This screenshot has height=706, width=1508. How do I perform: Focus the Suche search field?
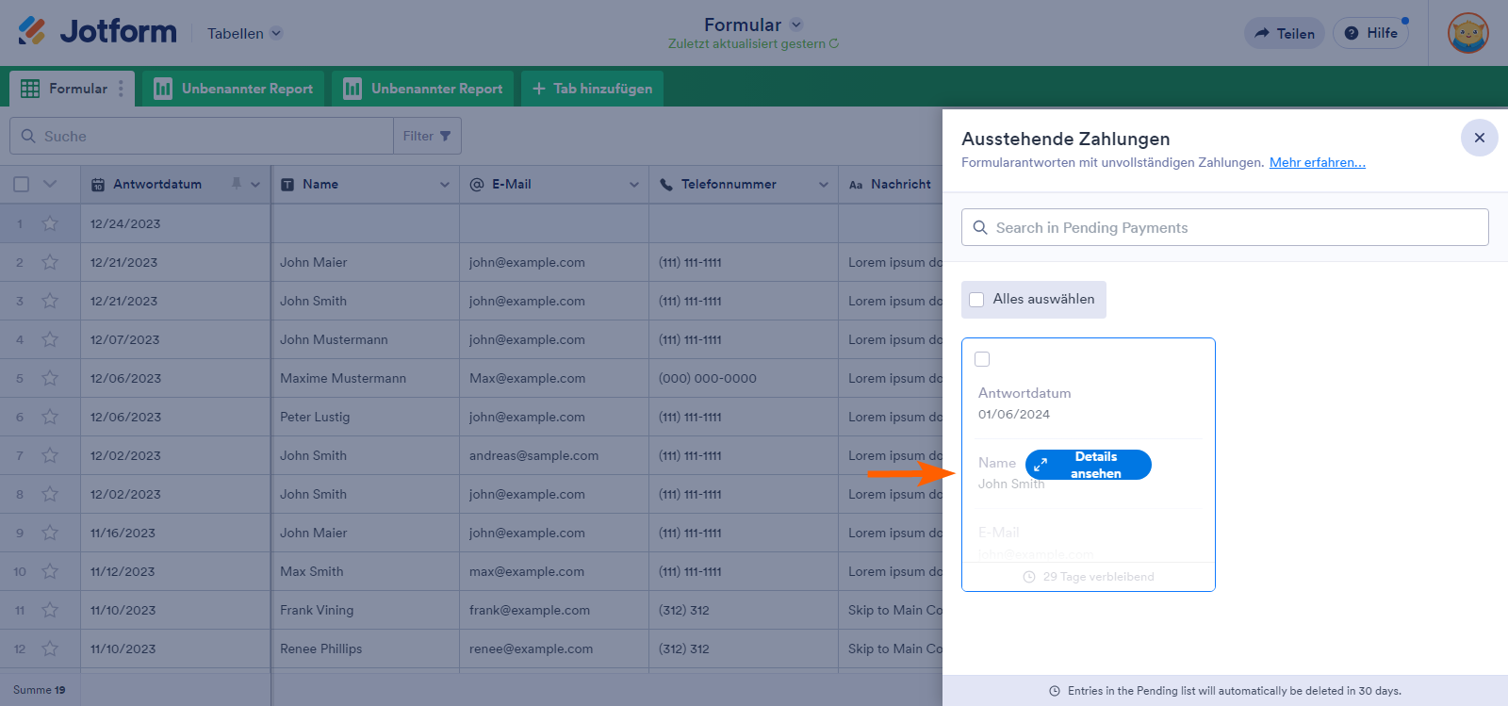[202, 136]
